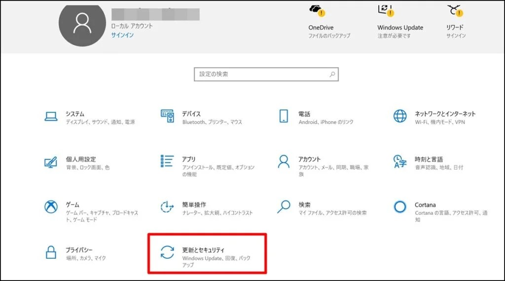Select the Cortana category title
The width and height of the screenshot is (505, 281).
click(425, 205)
